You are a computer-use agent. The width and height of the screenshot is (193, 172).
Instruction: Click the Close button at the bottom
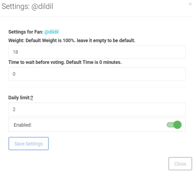coord(180,164)
